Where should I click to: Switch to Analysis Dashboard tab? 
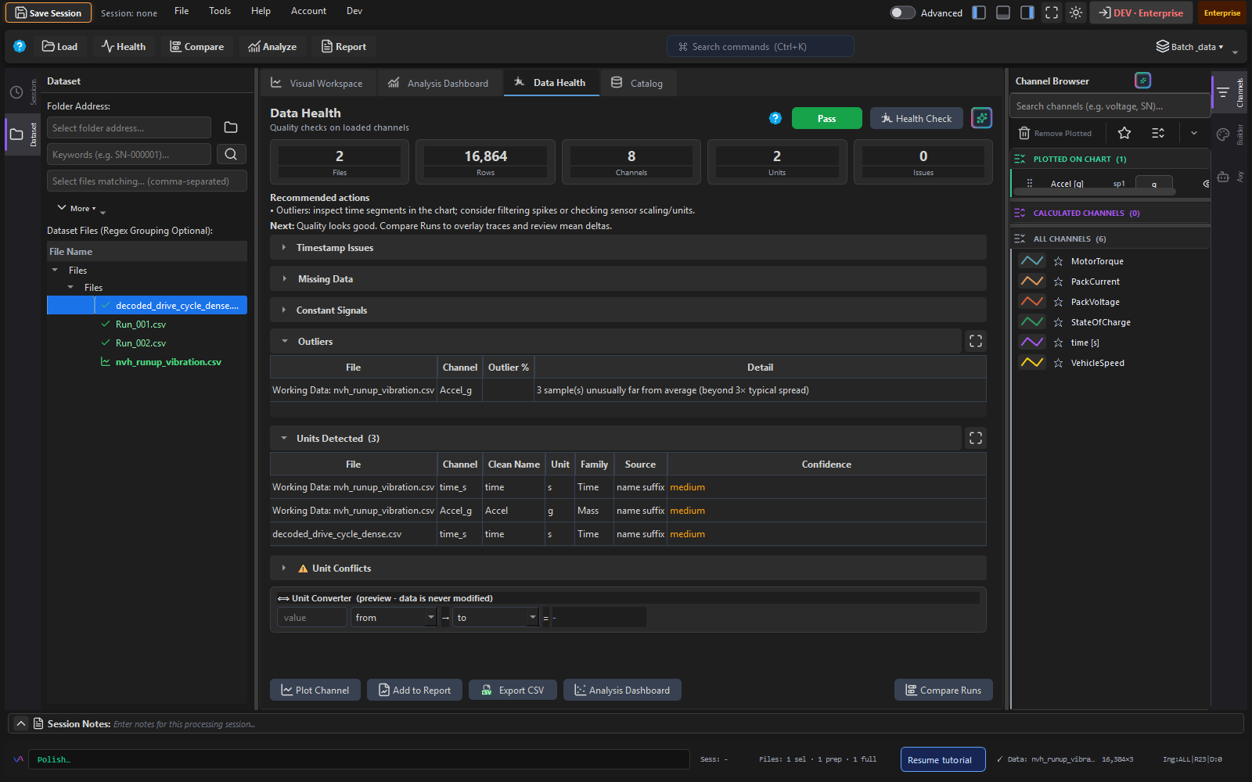pos(438,83)
